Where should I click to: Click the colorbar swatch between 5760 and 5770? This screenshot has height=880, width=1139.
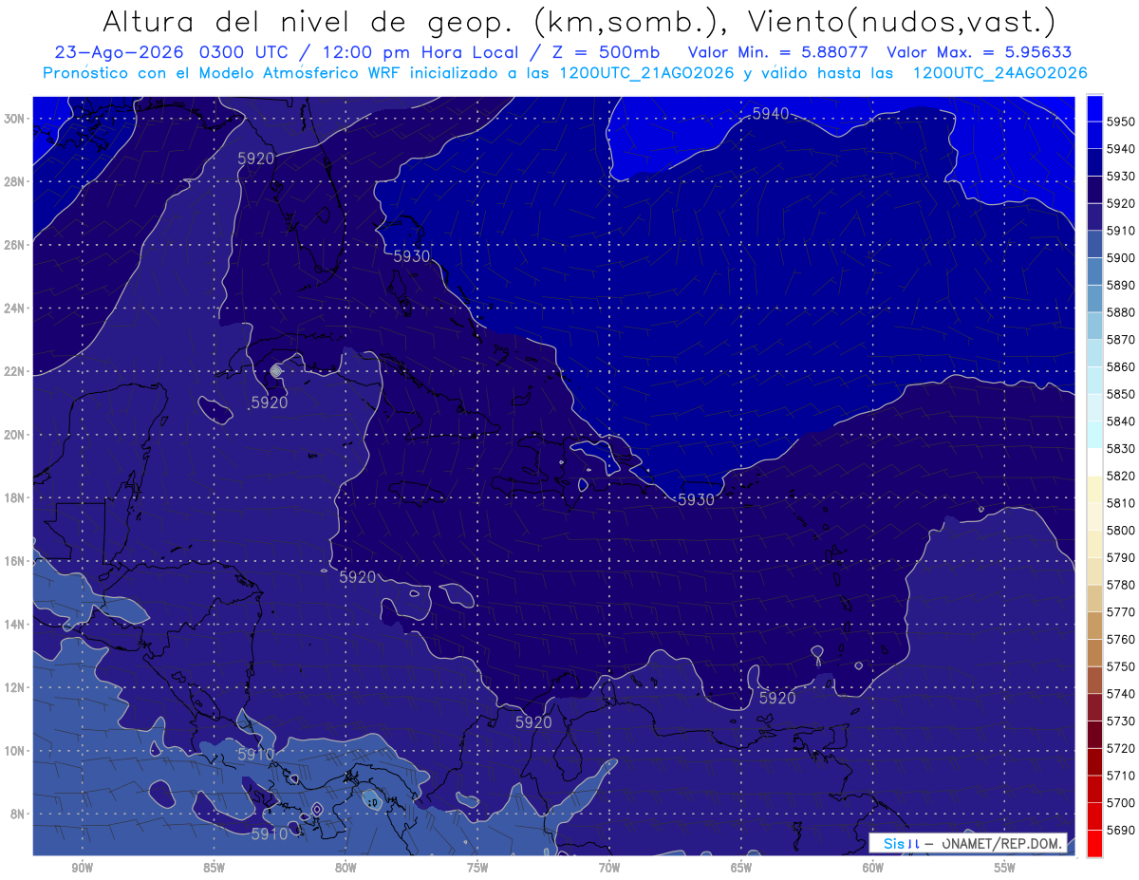tap(1094, 626)
